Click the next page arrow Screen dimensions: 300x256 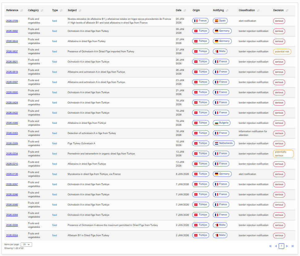click(287, 246)
